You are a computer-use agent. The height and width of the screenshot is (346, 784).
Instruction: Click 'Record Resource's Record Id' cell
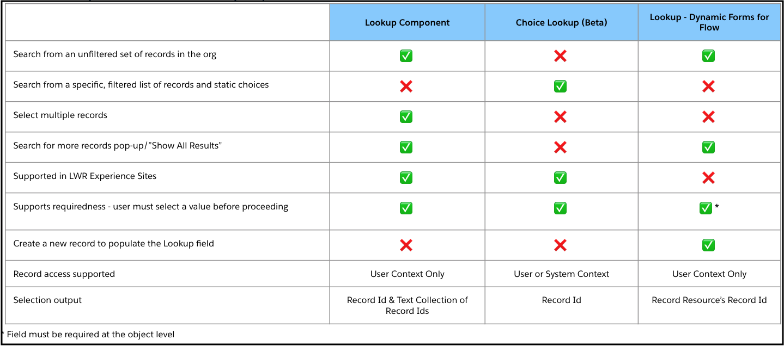709,300
